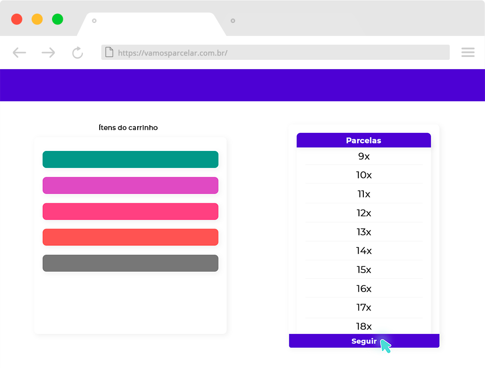
Task: Select the coral red cart item
Action: (x=130, y=237)
